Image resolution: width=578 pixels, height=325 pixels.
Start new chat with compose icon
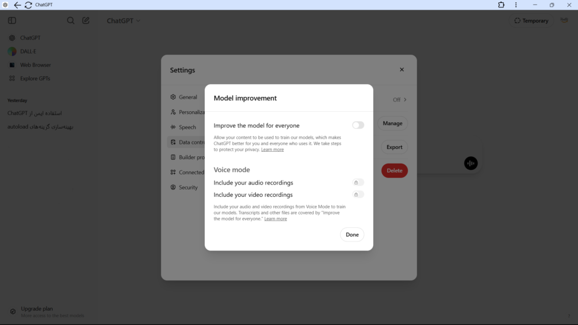pos(86,21)
